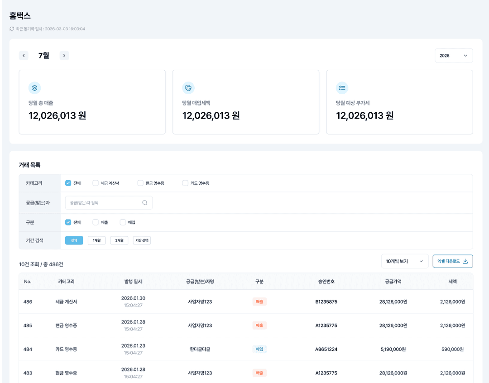Viewport: 489px width, 383px height.
Task: Click row number 486
Action: click(x=28, y=302)
